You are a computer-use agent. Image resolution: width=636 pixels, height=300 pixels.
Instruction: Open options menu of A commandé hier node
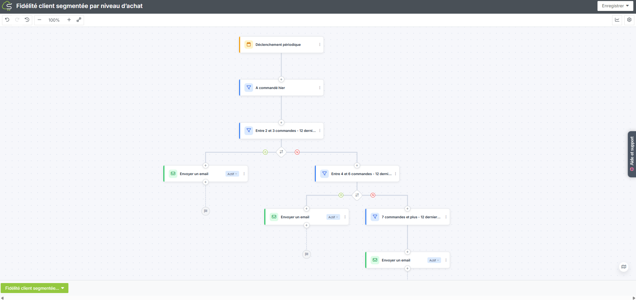coord(320,88)
